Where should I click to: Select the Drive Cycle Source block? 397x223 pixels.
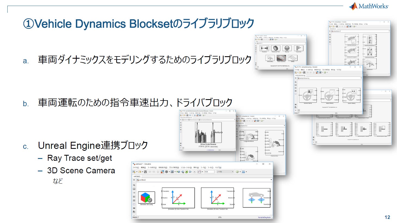coord(208,133)
